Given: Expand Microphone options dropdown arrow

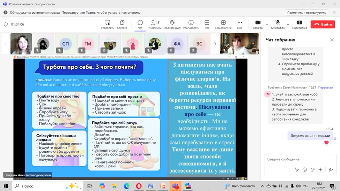Looking at the screenshot, I should [x=288, y=24].
